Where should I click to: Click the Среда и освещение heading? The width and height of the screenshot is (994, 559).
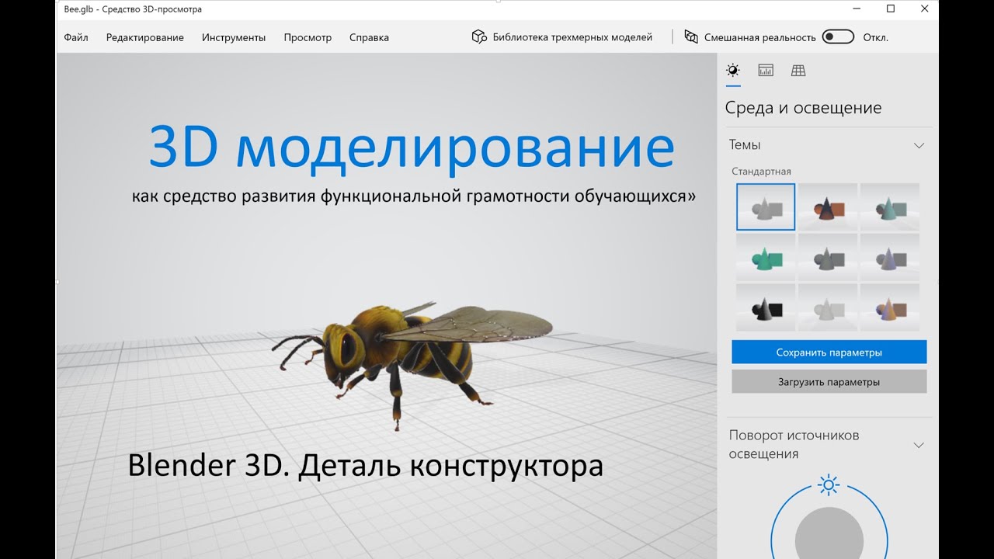pos(803,108)
